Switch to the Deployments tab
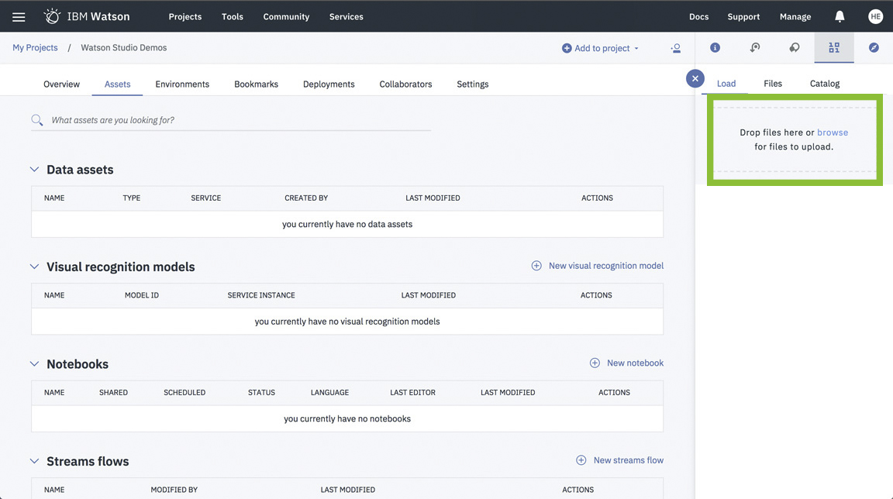The image size is (893, 499). tap(329, 84)
